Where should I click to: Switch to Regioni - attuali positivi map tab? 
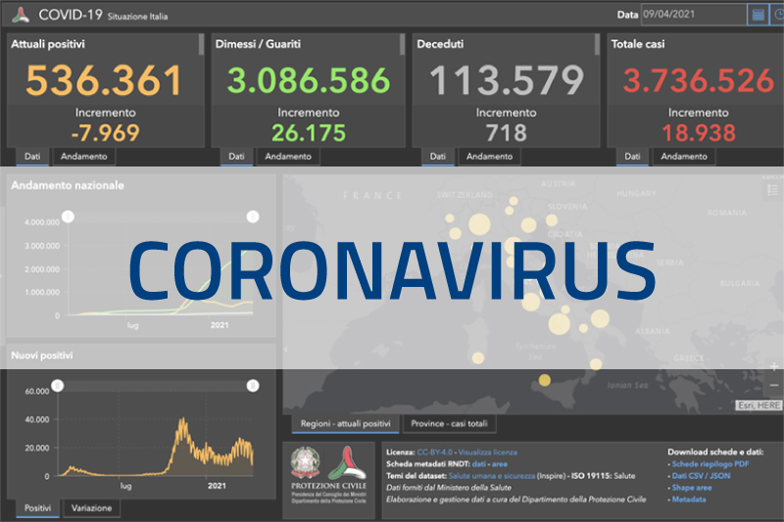[346, 424]
